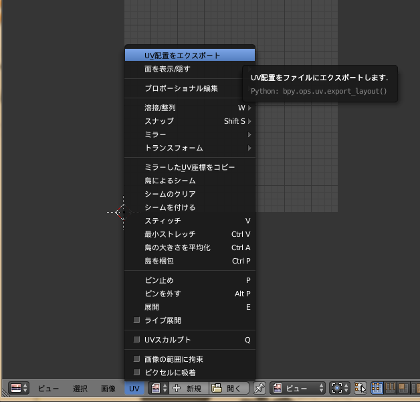Click the header corner split handle
This screenshot has width=420, height=402.
coord(5,391)
